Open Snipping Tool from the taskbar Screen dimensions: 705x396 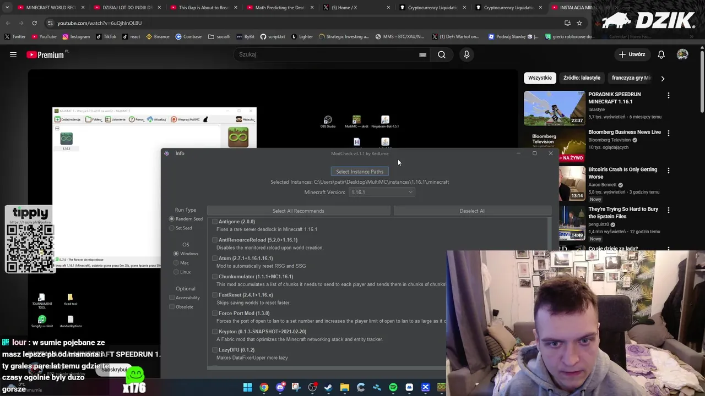tap(296, 387)
